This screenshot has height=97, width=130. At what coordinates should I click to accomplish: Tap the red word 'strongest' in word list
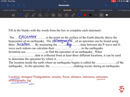click(x=27, y=77)
